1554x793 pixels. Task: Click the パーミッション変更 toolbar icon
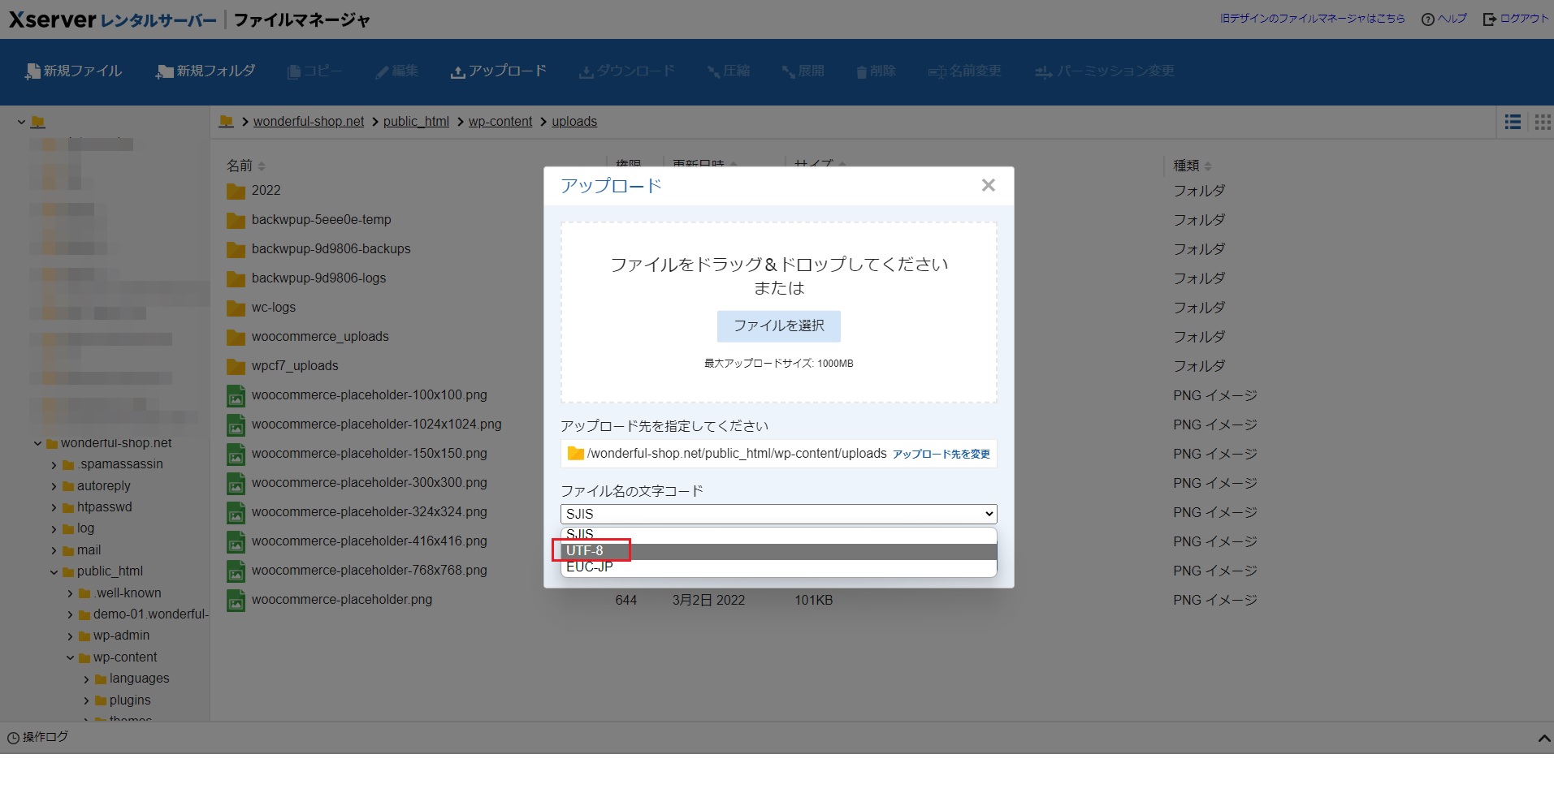pos(1042,72)
